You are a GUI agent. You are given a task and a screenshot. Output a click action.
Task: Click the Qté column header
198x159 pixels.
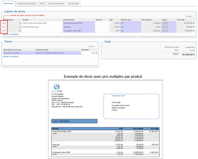[x=111, y=20]
